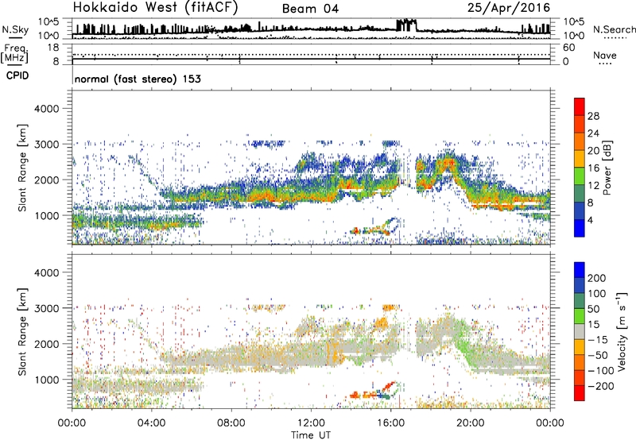This screenshot has height=440, width=636.
Task: Click the "Velocity [m s-1]" color bar title
Action: [622, 331]
